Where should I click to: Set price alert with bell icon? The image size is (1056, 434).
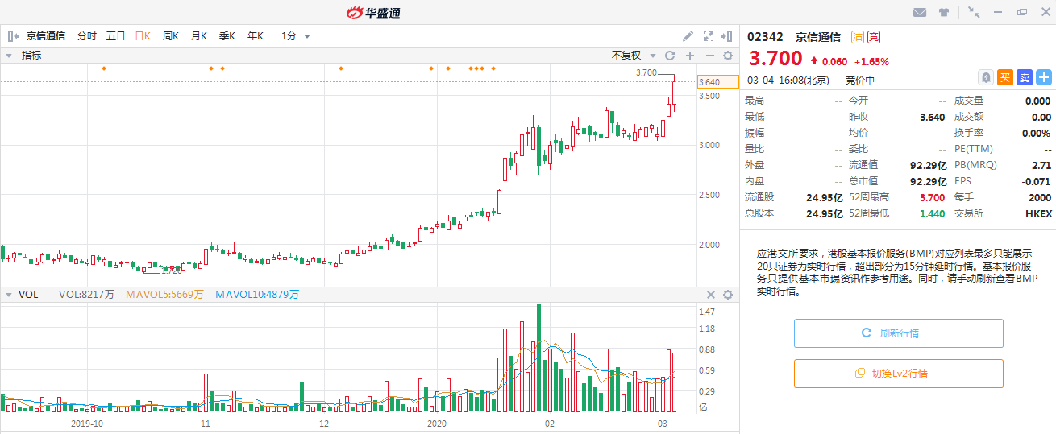click(985, 77)
